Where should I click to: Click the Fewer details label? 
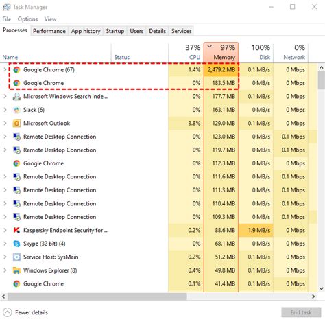click(32, 312)
